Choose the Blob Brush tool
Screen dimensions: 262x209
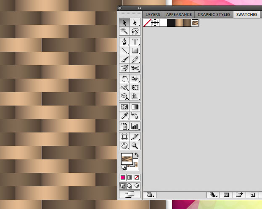click(x=124, y=68)
